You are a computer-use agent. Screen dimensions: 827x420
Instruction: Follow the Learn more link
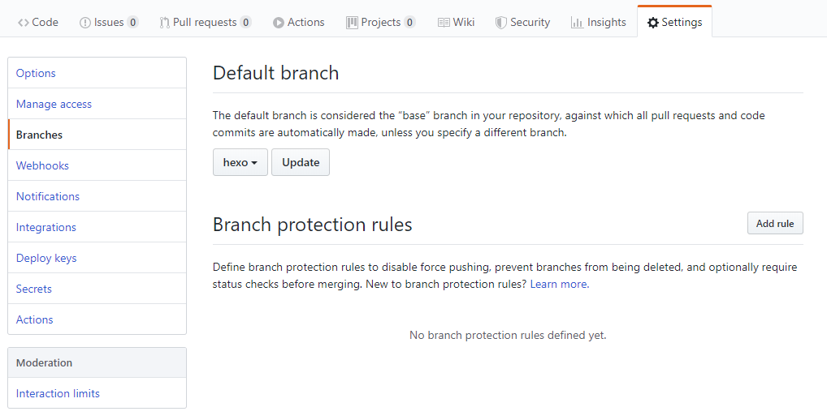[x=559, y=285]
